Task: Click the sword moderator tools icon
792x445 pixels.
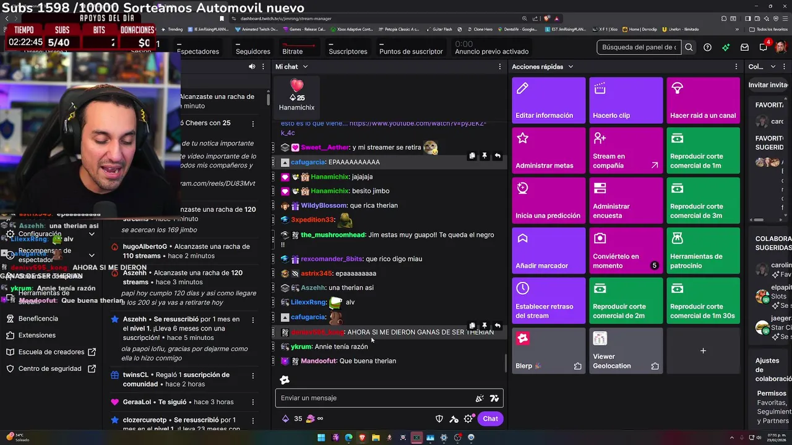Action: point(454,418)
